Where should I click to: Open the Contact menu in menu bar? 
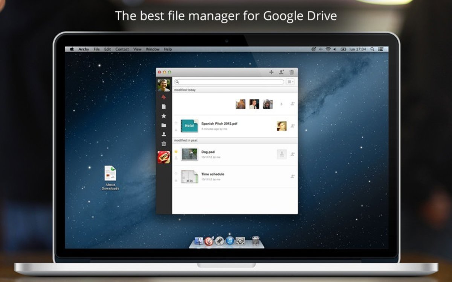click(122, 49)
